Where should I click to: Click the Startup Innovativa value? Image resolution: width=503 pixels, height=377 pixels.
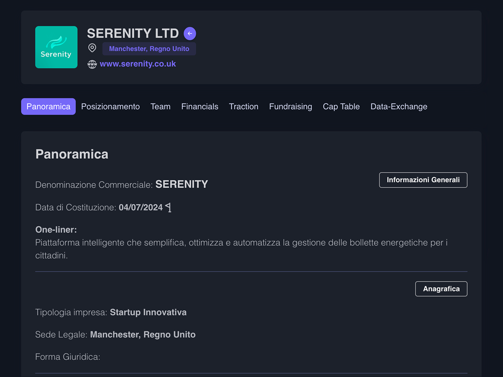tap(148, 313)
